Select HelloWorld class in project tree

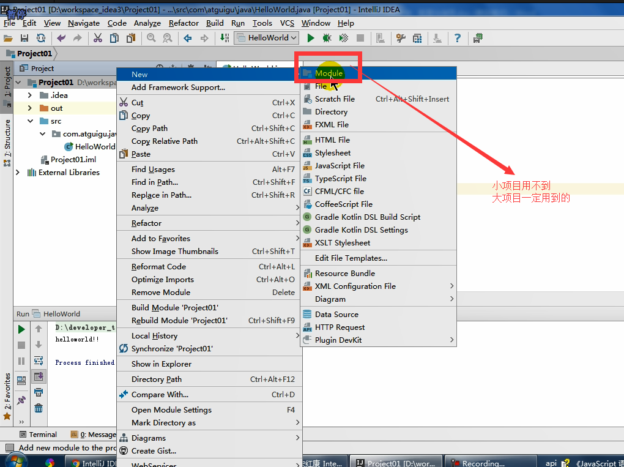90,146
